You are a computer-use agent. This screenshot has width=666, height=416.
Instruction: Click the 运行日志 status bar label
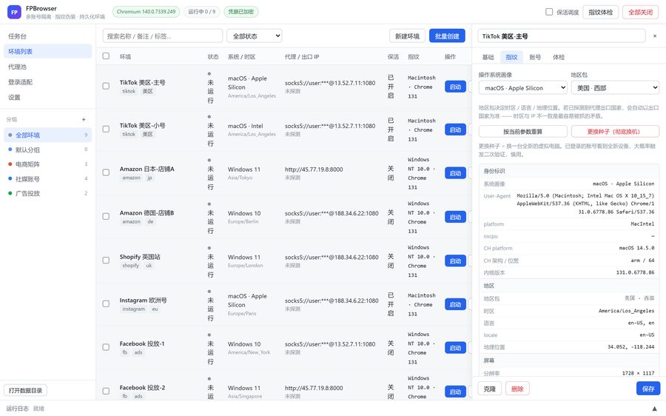tap(18, 409)
